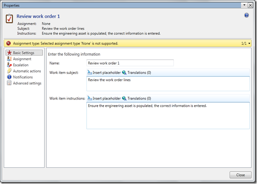Click the 'Work item instructions:' label
This screenshot has width=257, height=184.
(x=67, y=98)
